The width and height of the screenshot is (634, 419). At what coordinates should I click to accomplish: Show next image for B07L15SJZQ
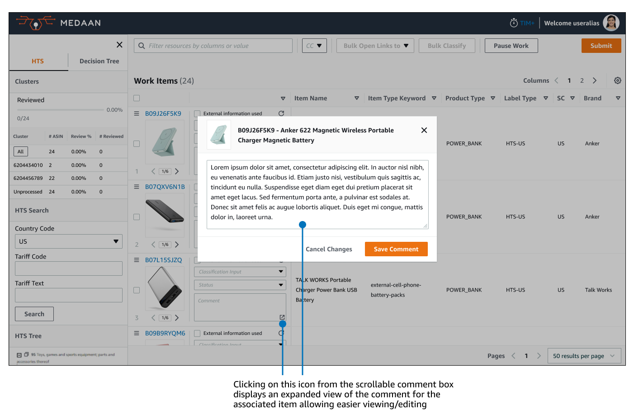coord(177,318)
